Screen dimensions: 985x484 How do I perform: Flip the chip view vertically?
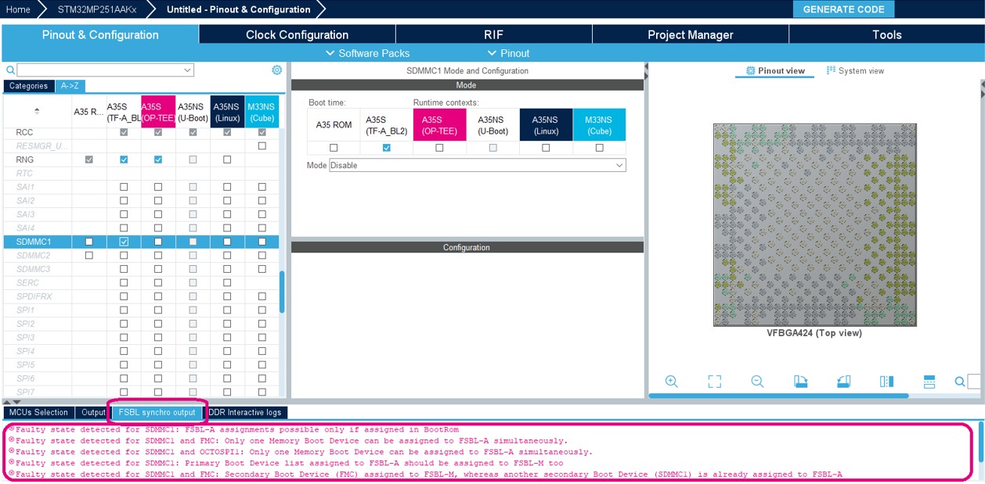pos(929,382)
